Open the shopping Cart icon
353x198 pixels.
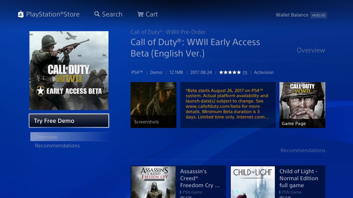140,14
